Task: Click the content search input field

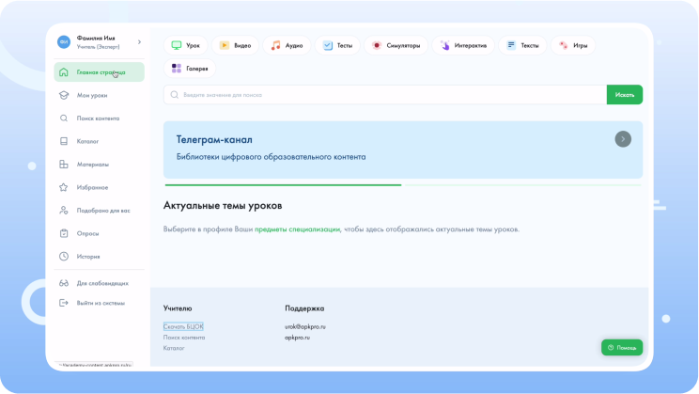Action: click(385, 95)
